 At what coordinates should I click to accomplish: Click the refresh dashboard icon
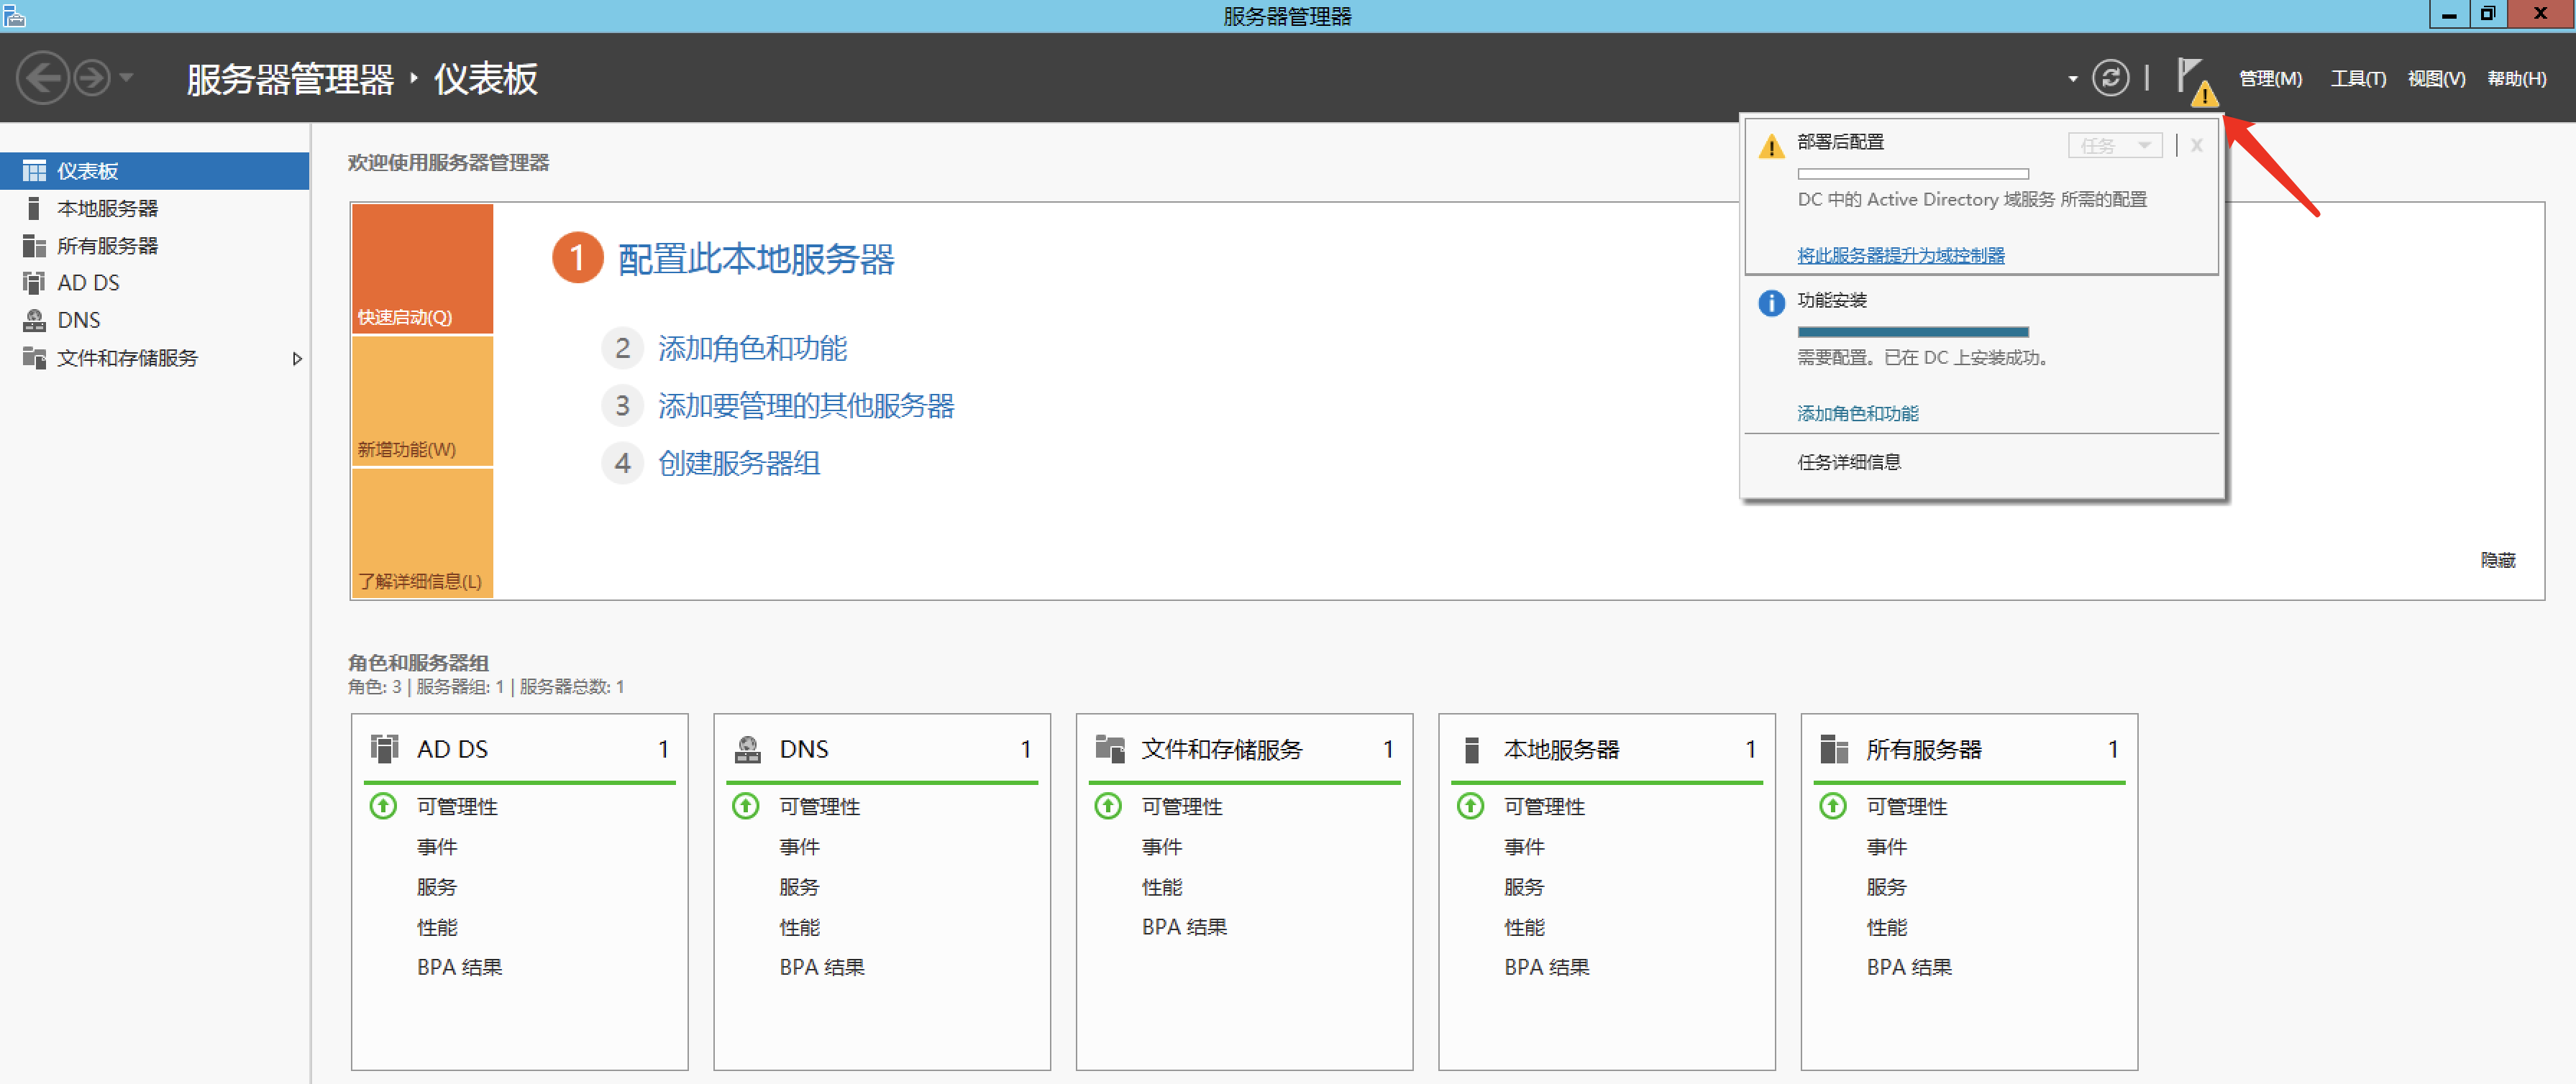2110,78
